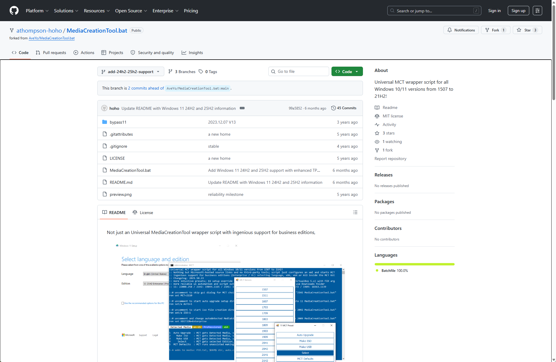This screenshot has height=362, width=556.
Task: Open the add-24h2-25h2-support branch selector
Action: pos(131,71)
